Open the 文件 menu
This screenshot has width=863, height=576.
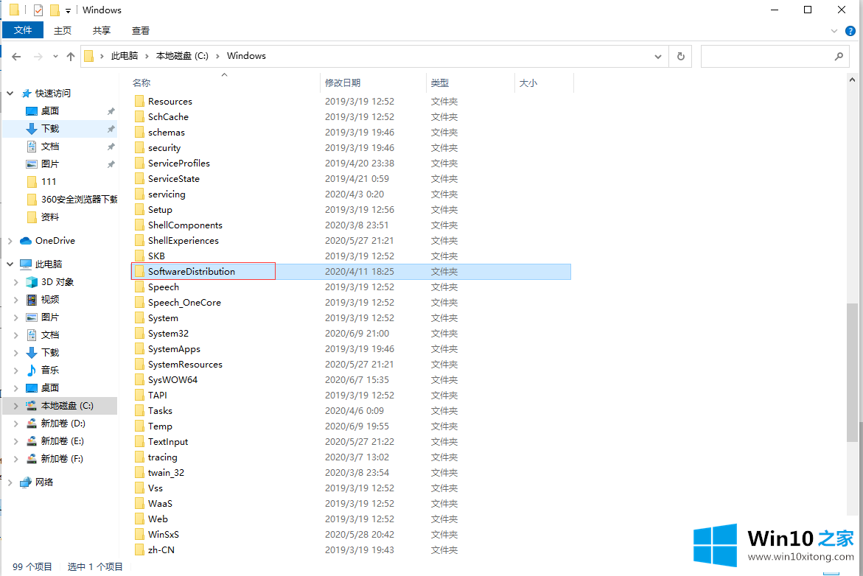(x=23, y=30)
